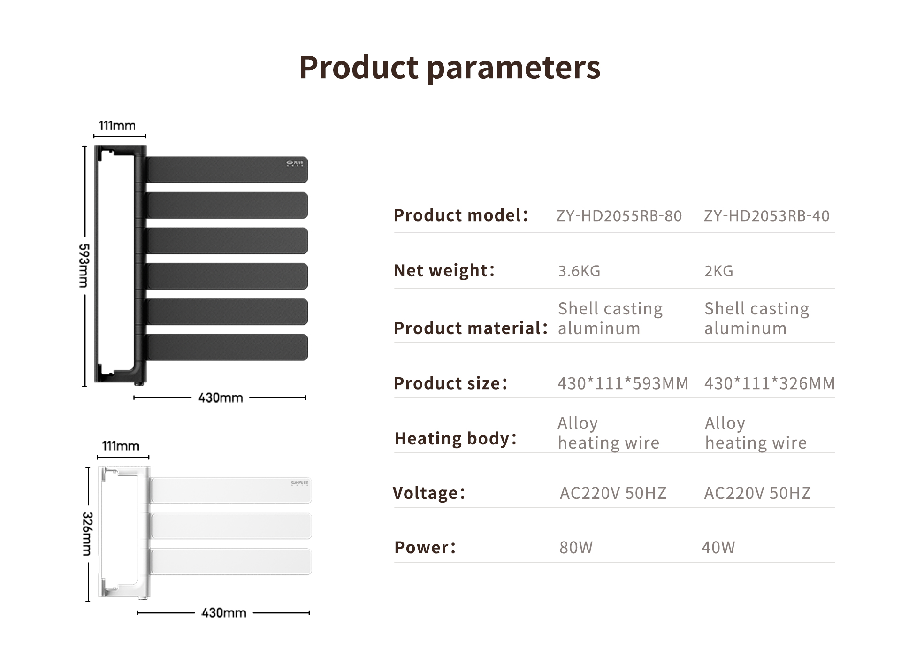Screen dimensions: 901x657
Task: Select the 80W power value
Action: (576, 548)
